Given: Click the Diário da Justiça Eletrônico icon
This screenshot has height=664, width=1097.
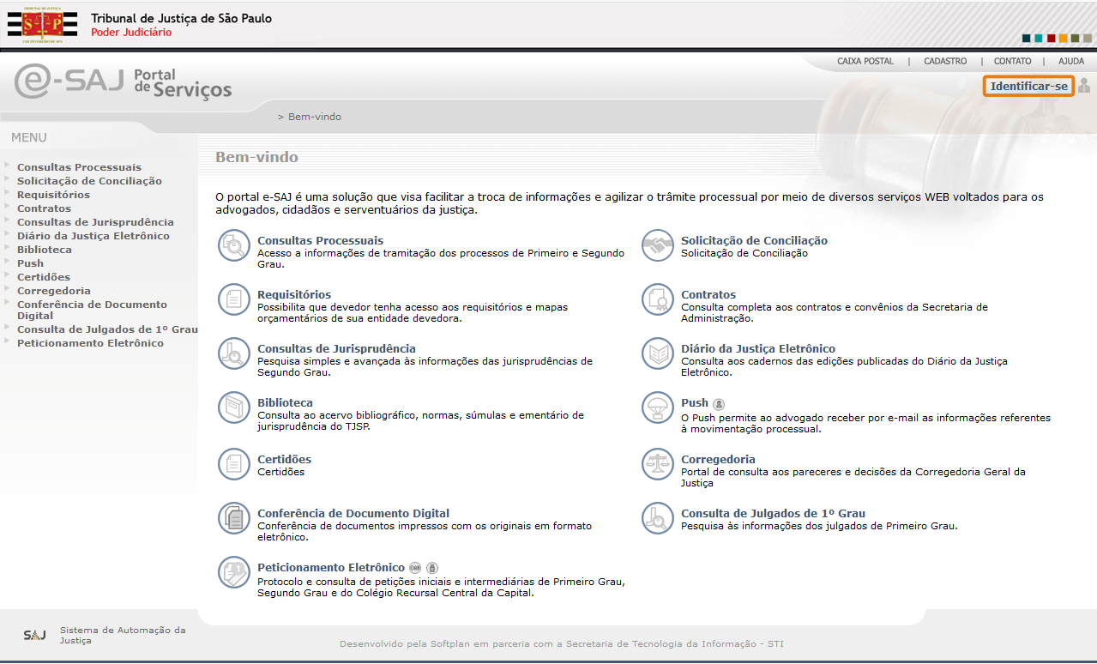Looking at the screenshot, I should click(x=658, y=353).
